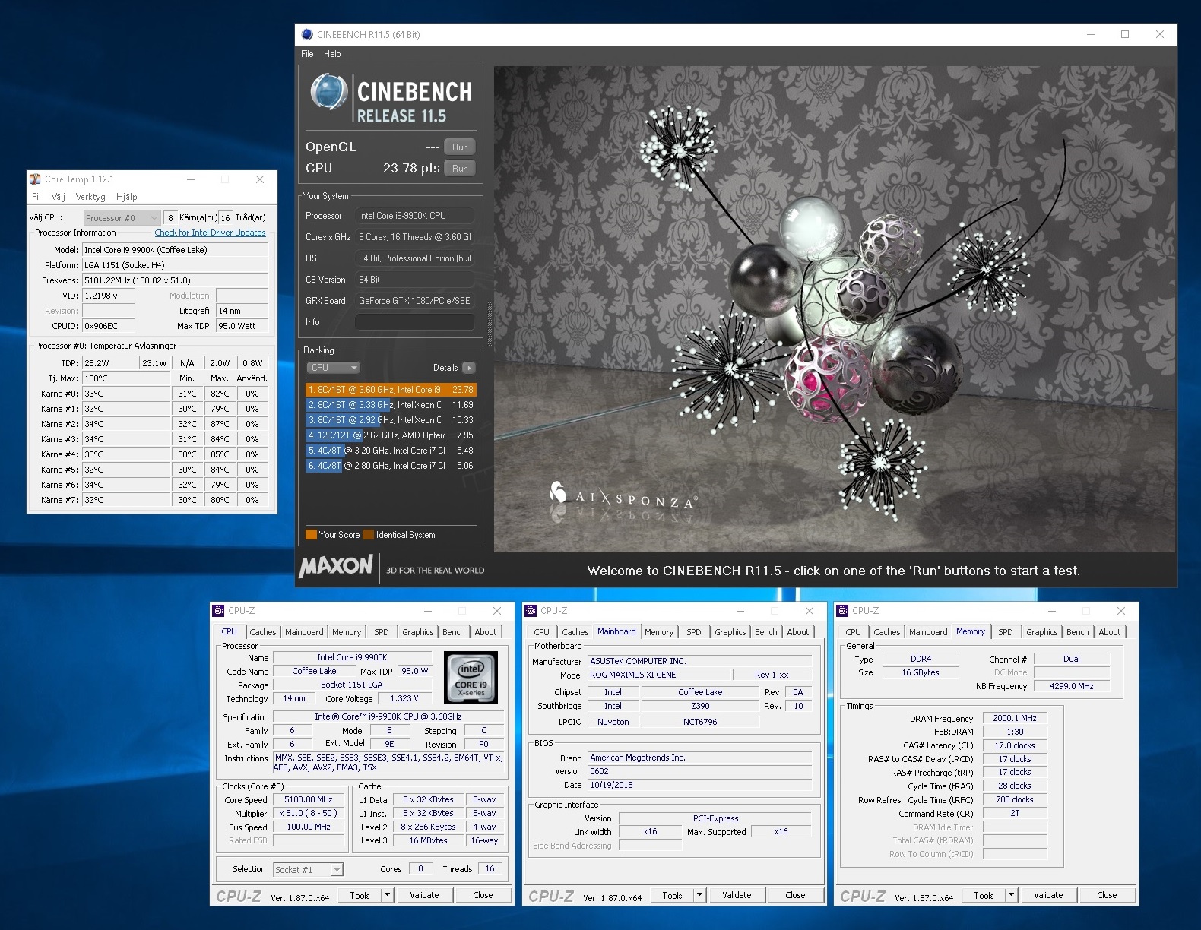Click the Cinebench title bar app icon

pos(307,34)
